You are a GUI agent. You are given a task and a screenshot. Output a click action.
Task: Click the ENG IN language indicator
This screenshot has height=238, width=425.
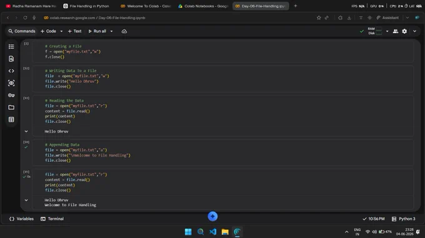357,232
